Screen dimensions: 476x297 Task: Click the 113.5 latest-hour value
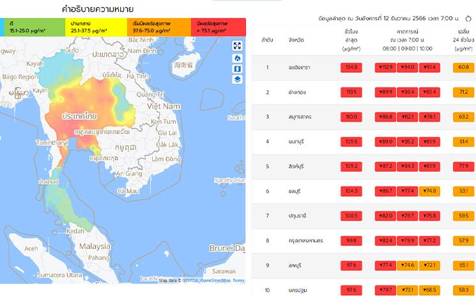351,92
